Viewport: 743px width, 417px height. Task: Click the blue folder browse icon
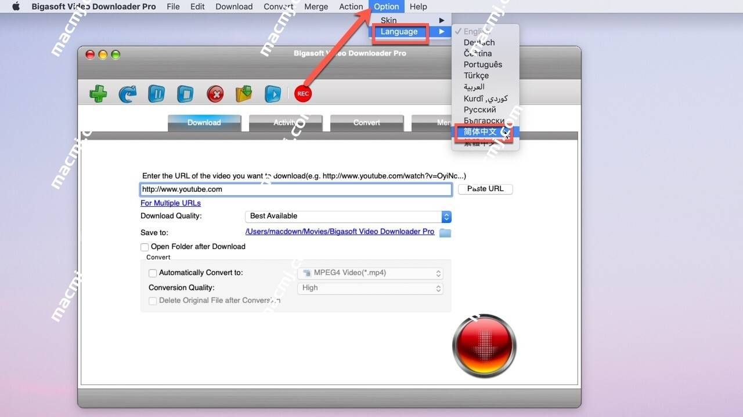[x=445, y=233]
